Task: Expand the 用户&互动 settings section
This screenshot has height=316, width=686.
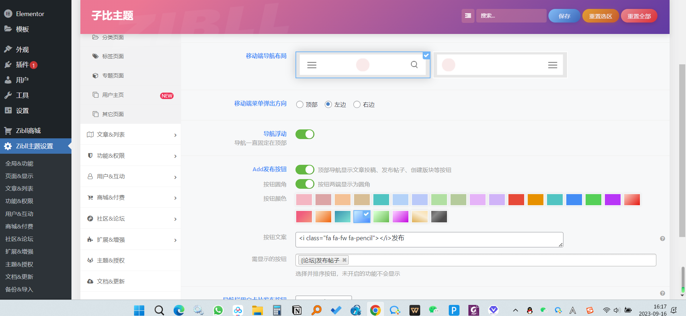Action: click(131, 176)
